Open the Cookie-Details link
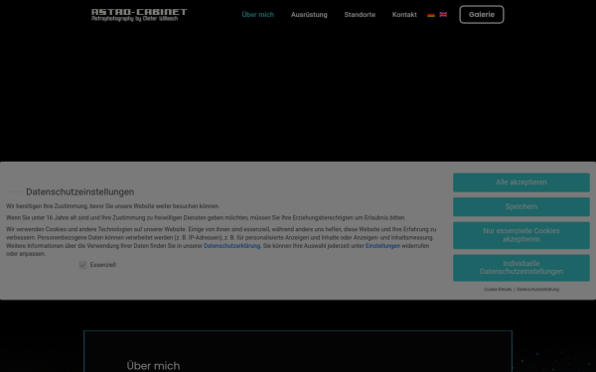Screen dimensions: 596x372 [498, 290]
